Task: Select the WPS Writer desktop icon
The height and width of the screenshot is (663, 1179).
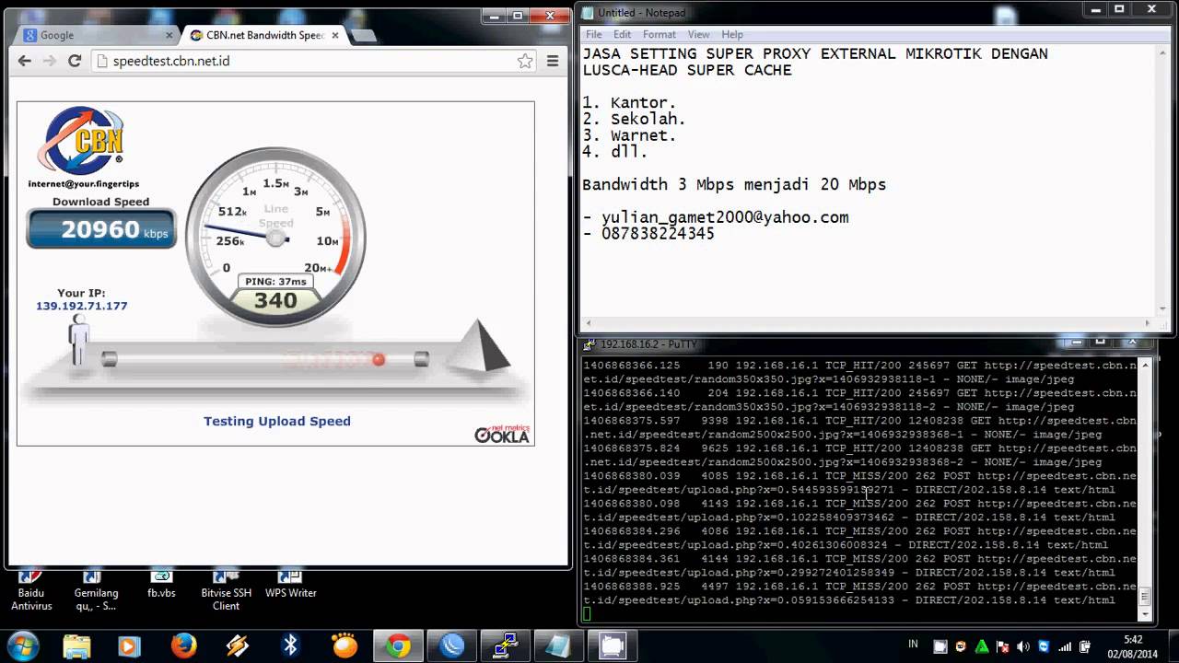Action: click(290, 586)
